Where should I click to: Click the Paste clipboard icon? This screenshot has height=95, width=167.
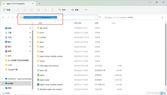click(32, 10)
